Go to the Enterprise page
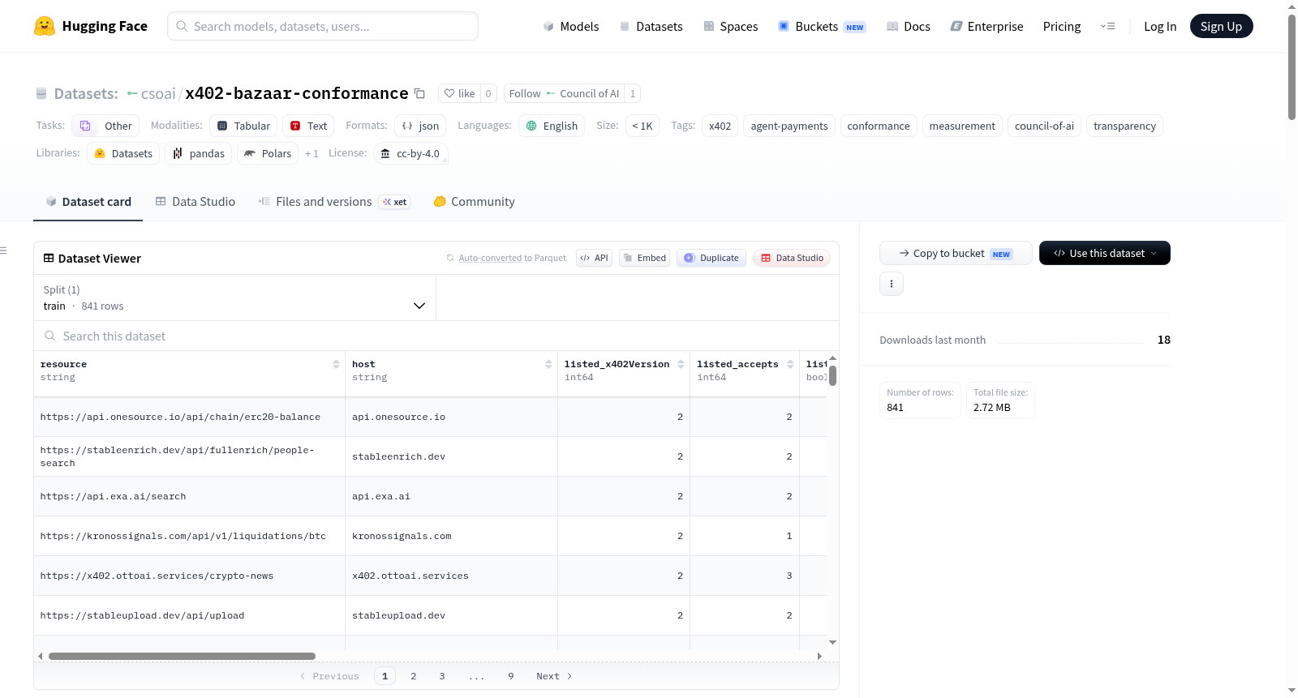Image resolution: width=1298 pixels, height=698 pixels. (986, 26)
